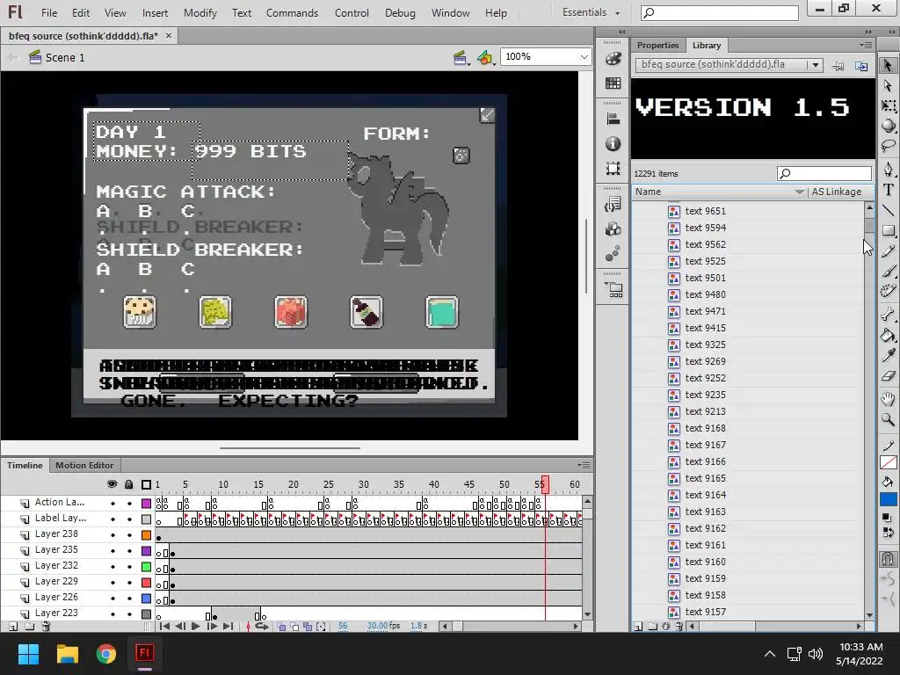This screenshot has width=900, height=675.
Task: Expand the Essentials workspace switcher
Action: tap(592, 12)
